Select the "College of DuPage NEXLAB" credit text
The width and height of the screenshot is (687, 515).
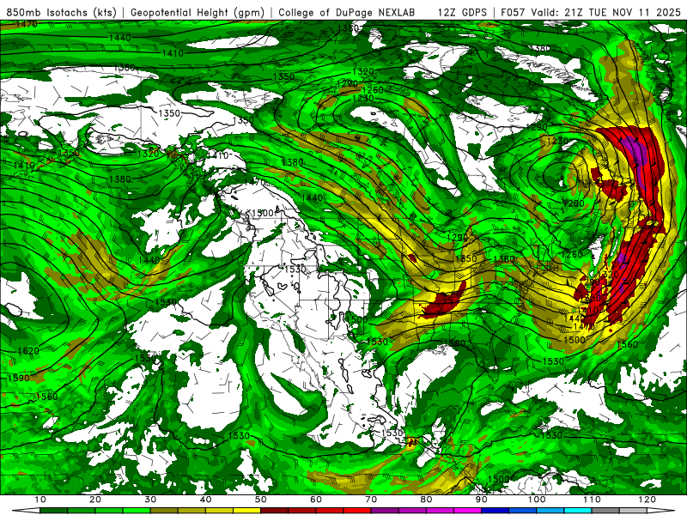347,12
